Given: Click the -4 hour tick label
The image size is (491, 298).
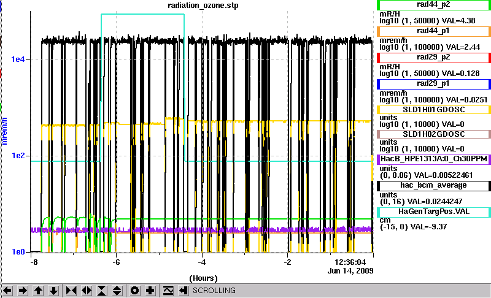Looking at the screenshot, I should pyautogui.click(x=202, y=262).
